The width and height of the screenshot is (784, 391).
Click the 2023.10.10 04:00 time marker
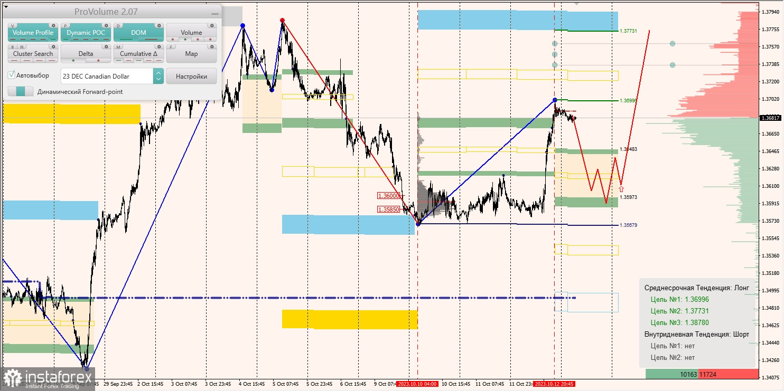coord(418,384)
